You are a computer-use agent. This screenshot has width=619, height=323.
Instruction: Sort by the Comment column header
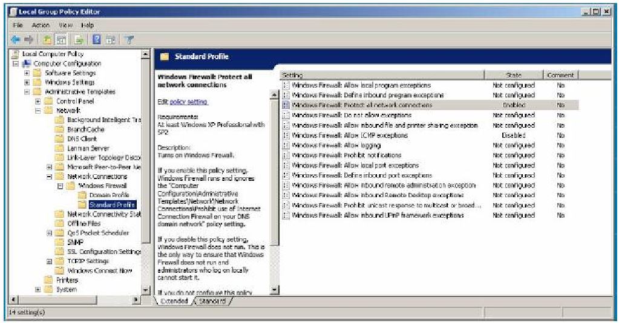(560, 75)
